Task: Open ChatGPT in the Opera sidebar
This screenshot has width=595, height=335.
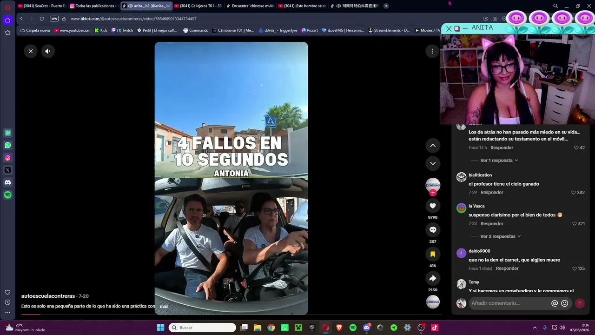Action: point(8,133)
